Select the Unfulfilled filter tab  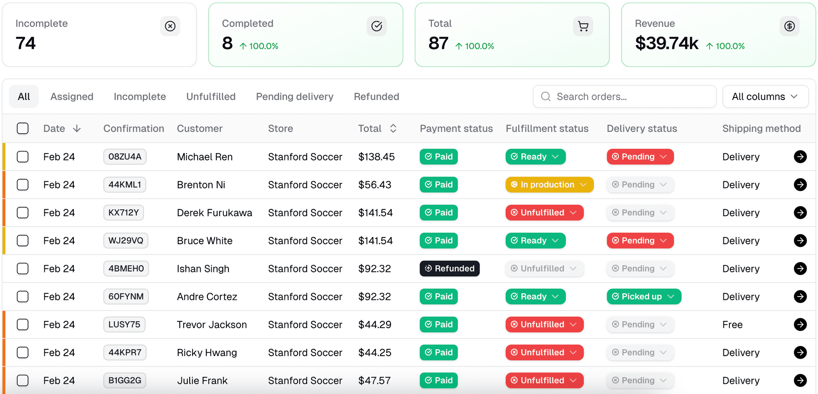[x=211, y=97]
